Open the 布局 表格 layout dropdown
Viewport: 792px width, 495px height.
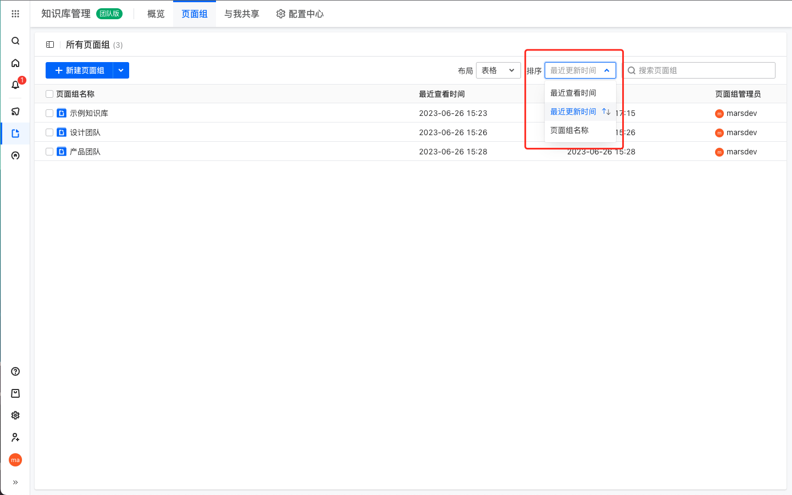[498, 70]
